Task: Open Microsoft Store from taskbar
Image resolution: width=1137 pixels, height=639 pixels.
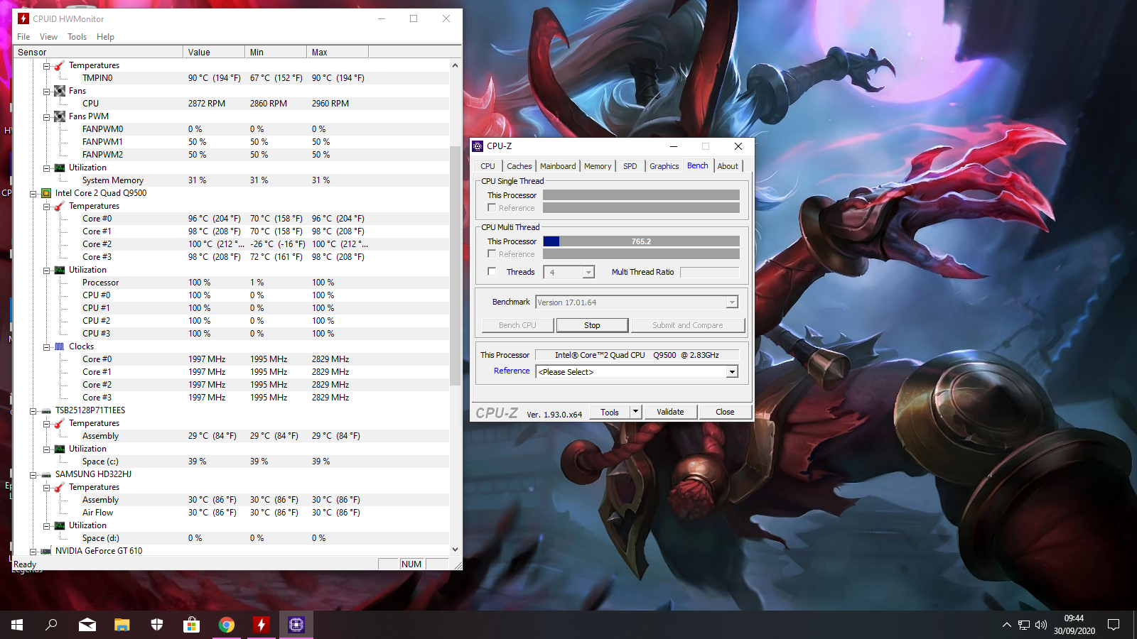Action: (x=191, y=625)
